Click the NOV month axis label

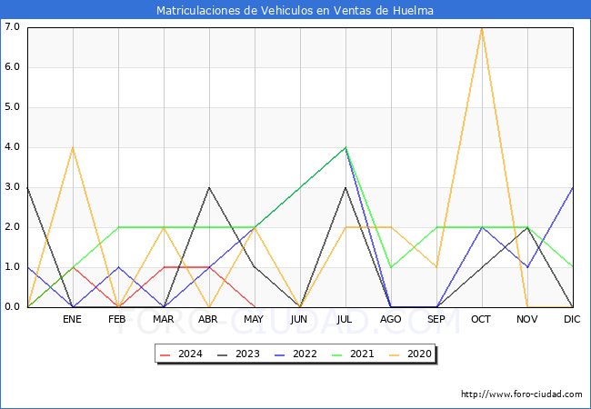click(527, 319)
